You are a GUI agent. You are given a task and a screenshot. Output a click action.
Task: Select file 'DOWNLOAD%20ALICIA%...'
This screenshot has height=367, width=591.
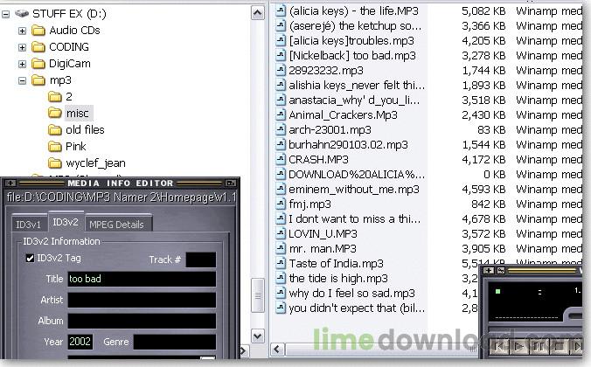point(356,175)
